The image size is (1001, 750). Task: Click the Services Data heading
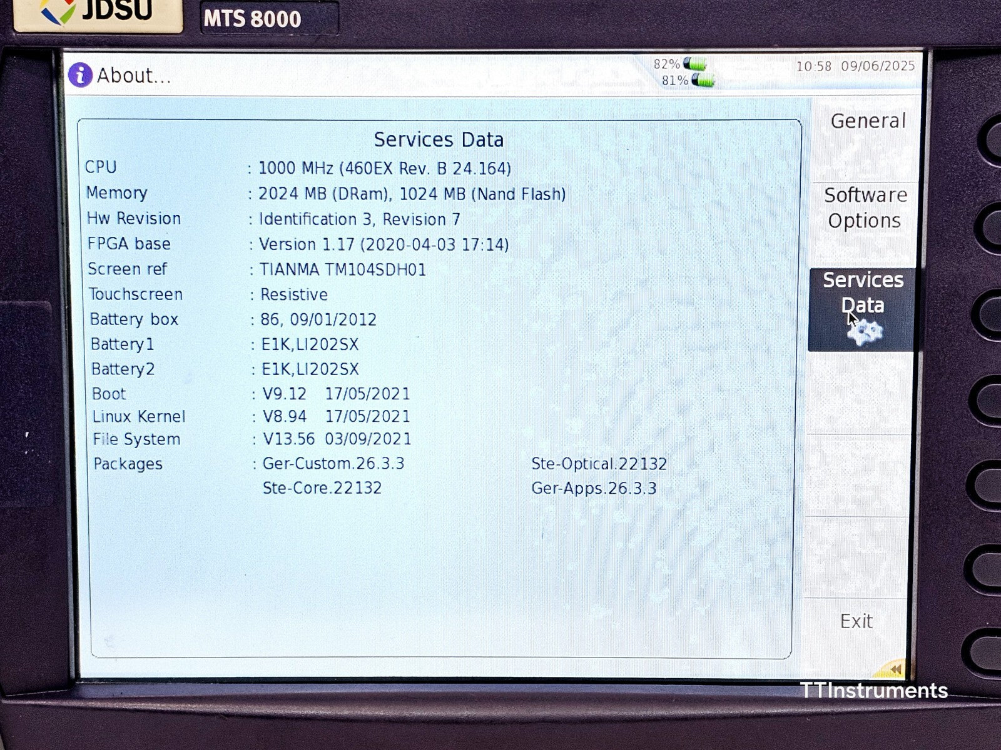pos(439,139)
